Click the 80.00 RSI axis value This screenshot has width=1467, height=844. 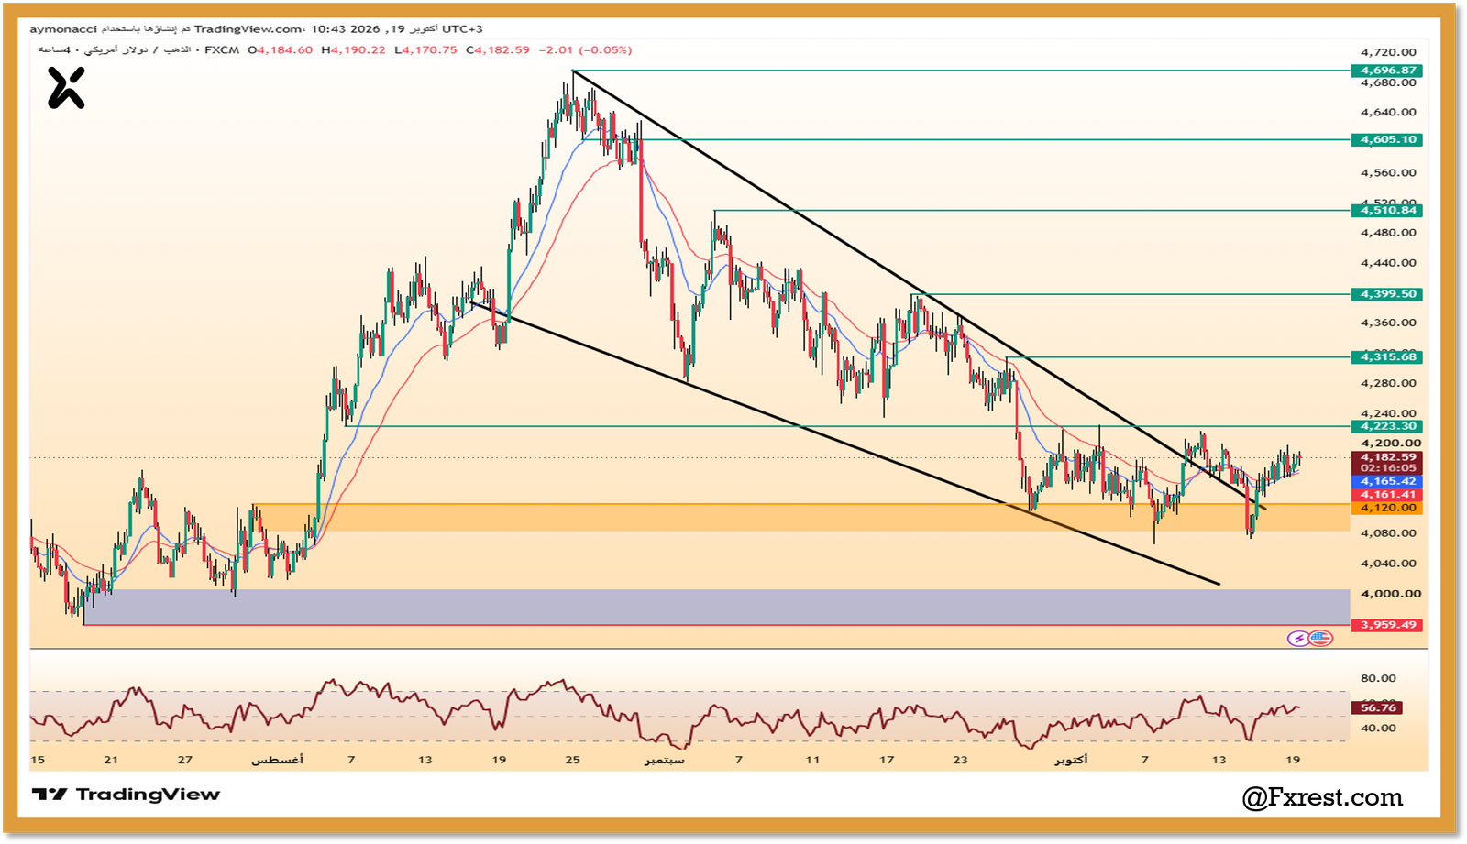[x=1378, y=679]
